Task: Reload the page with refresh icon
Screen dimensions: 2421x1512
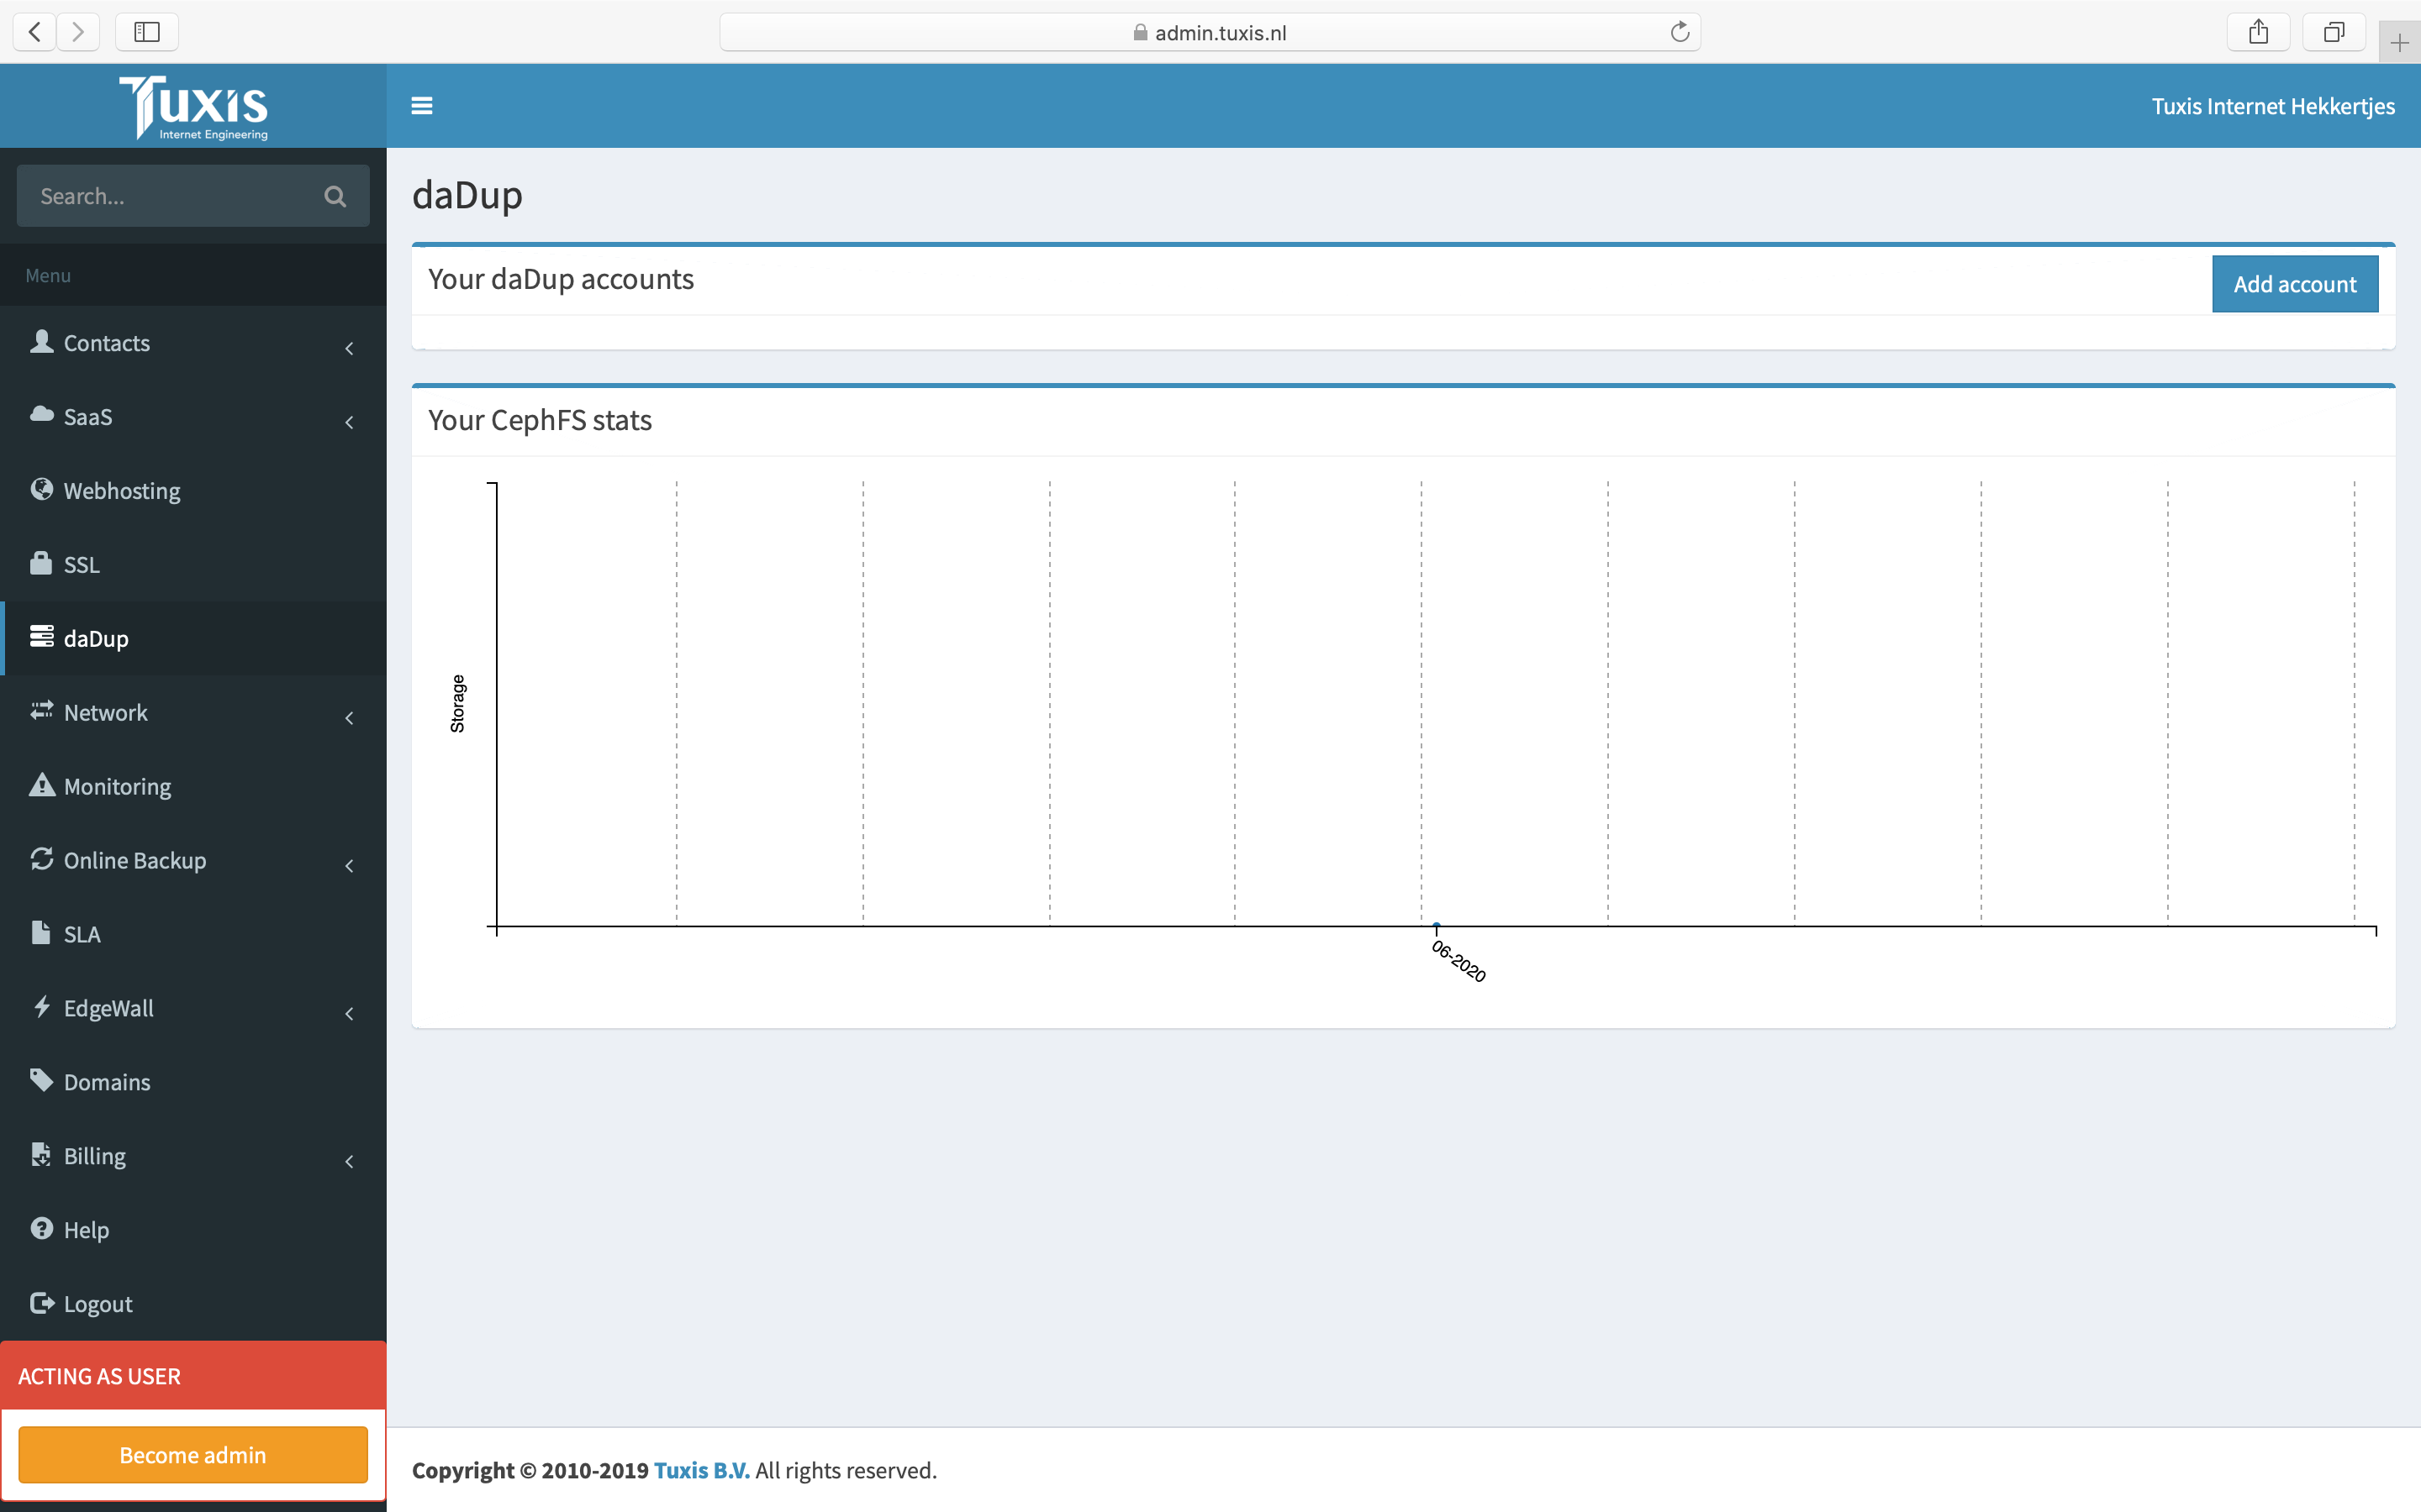Action: coord(1680,32)
